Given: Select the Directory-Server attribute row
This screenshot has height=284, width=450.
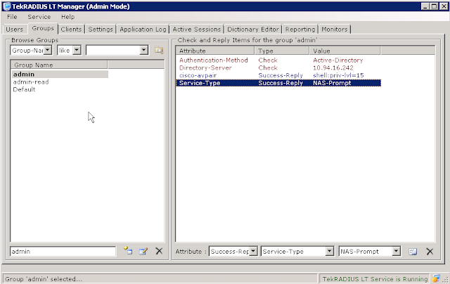Looking at the screenshot, I should pos(278,67).
